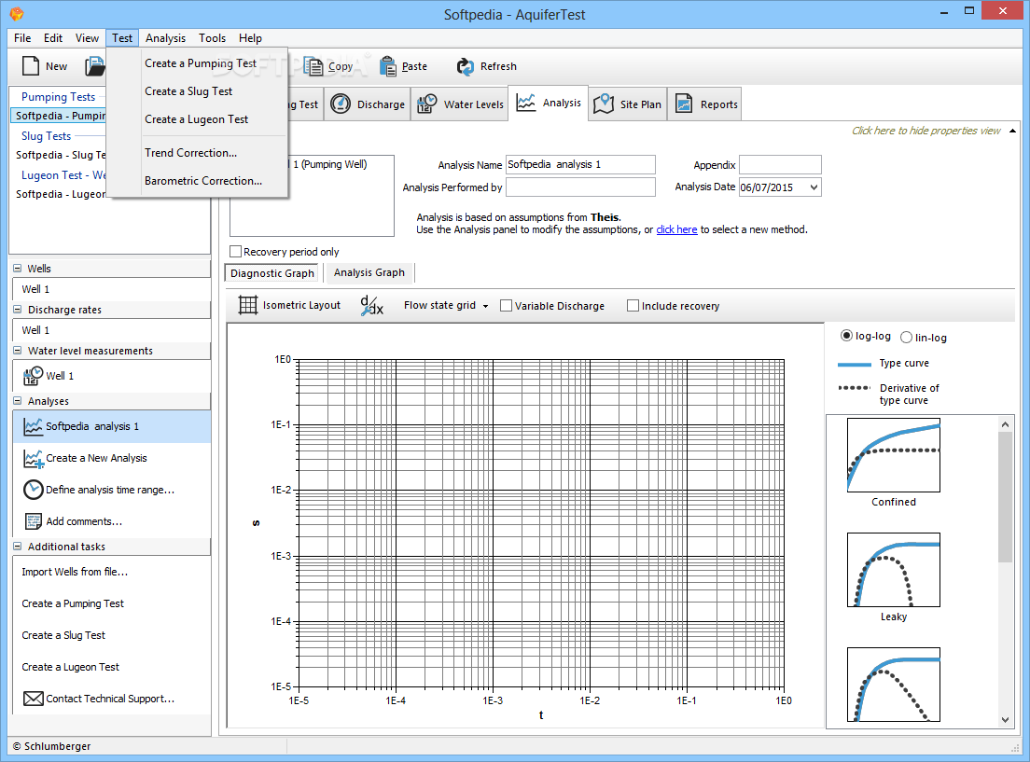Click the Appendix input field
Screen dimensions: 1030x762
tap(780, 164)
